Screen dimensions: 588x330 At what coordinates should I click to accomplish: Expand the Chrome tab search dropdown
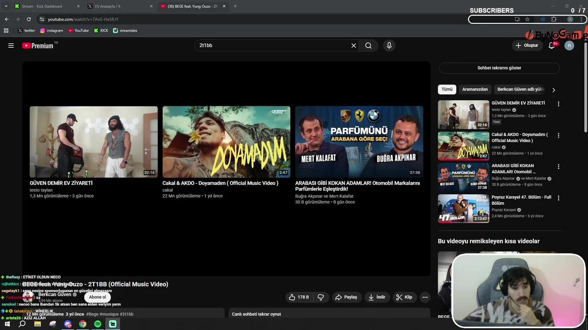6,6
